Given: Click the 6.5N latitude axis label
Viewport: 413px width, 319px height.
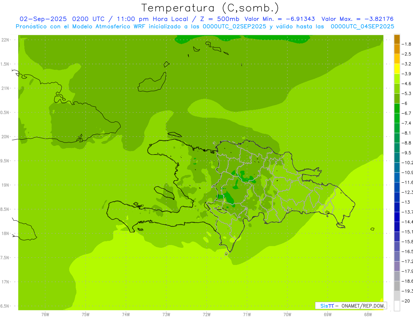Looking at the screenshot, I should point(5,306).
